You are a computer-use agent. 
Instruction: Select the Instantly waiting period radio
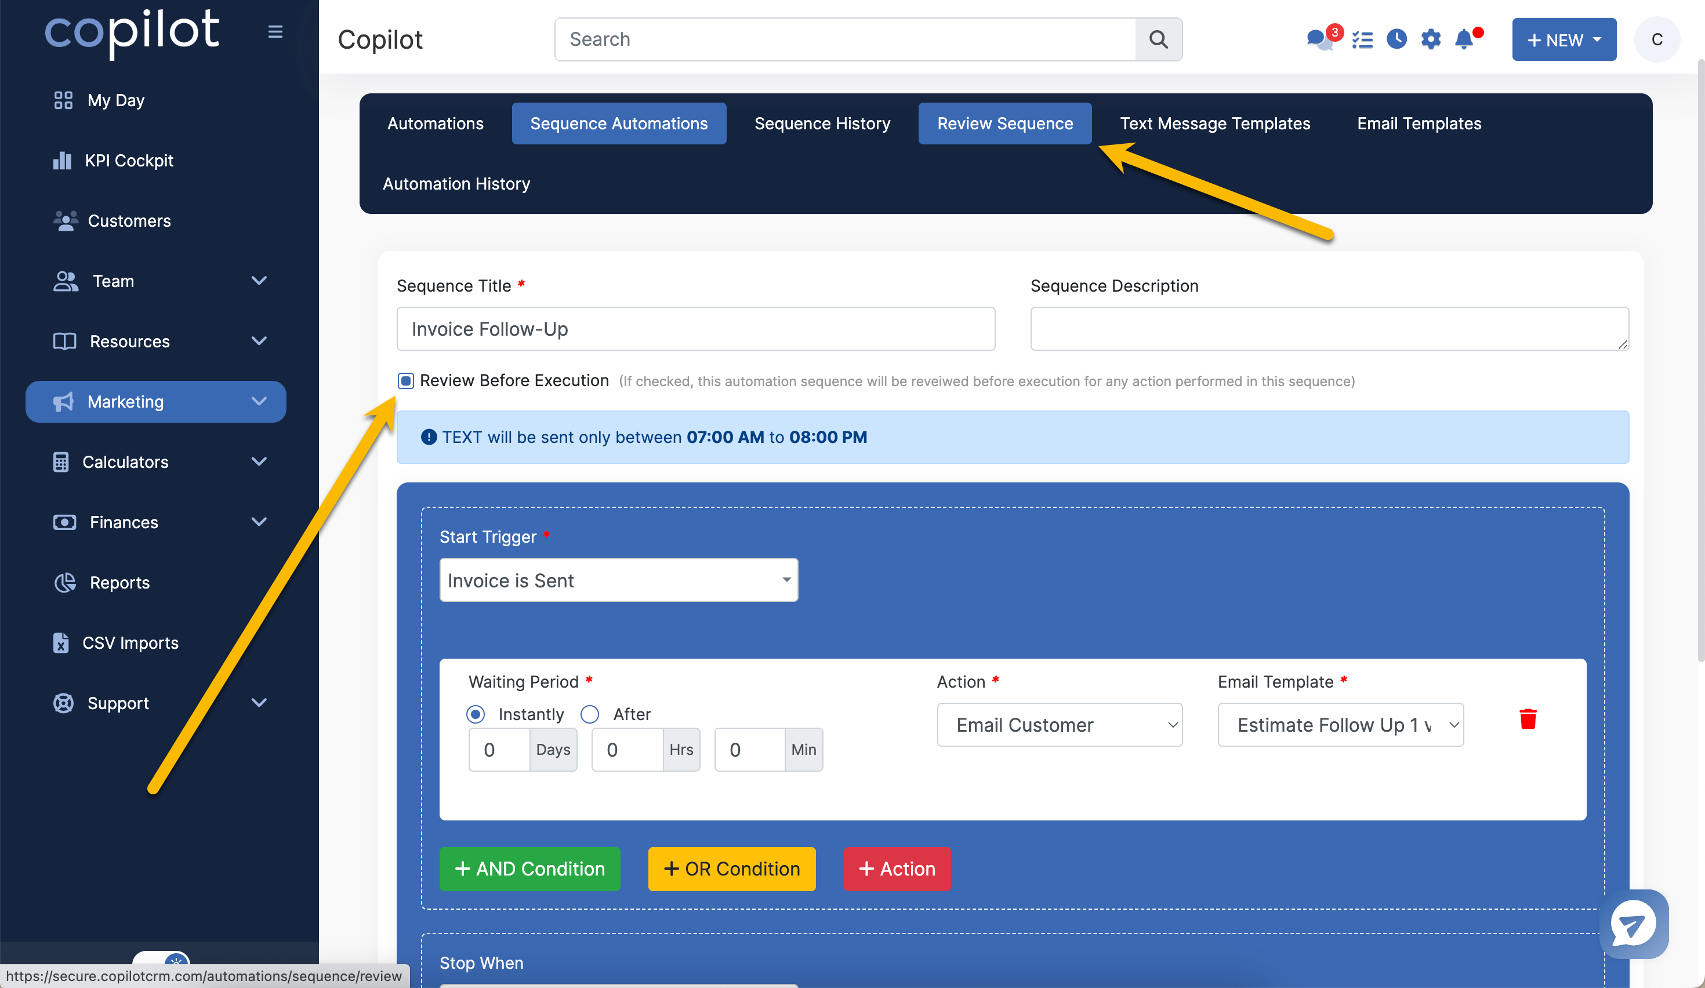tap(476, 714)
